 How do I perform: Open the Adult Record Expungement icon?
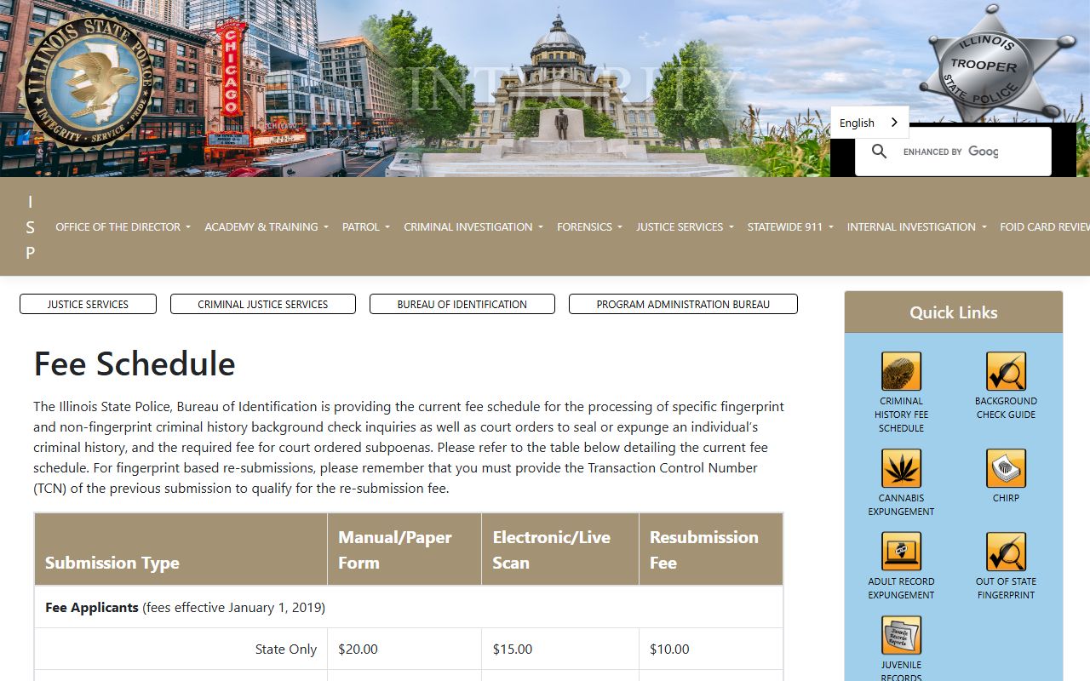pyautogui.click(x=901, y=552)
